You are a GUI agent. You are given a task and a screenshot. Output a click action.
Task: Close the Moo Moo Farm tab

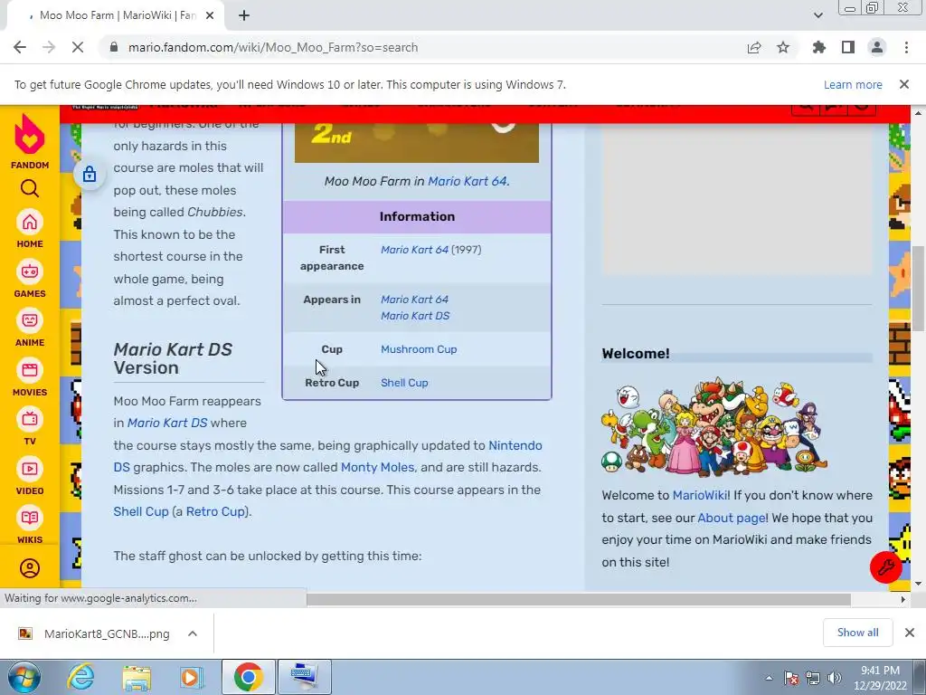click(210, 16)
